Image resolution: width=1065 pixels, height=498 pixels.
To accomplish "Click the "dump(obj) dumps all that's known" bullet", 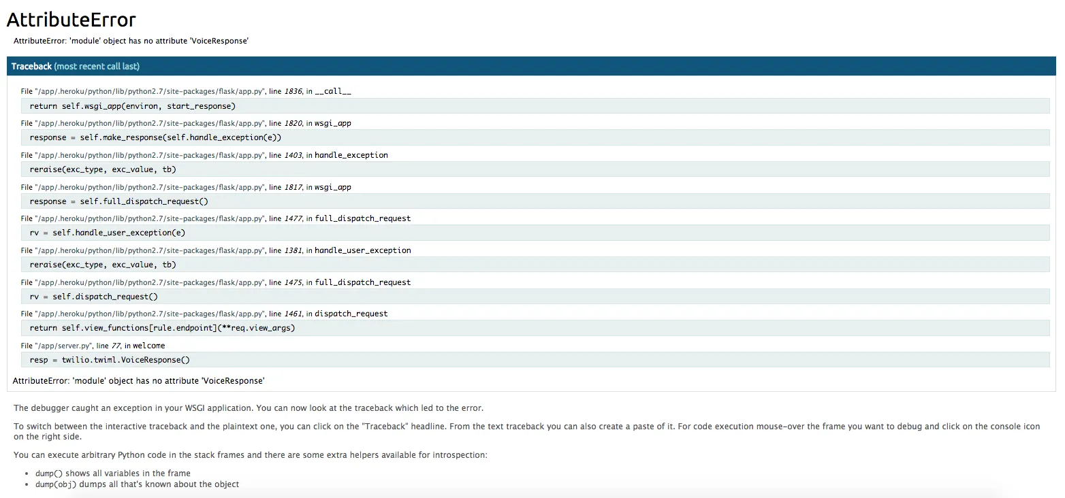I will (138, 484).
